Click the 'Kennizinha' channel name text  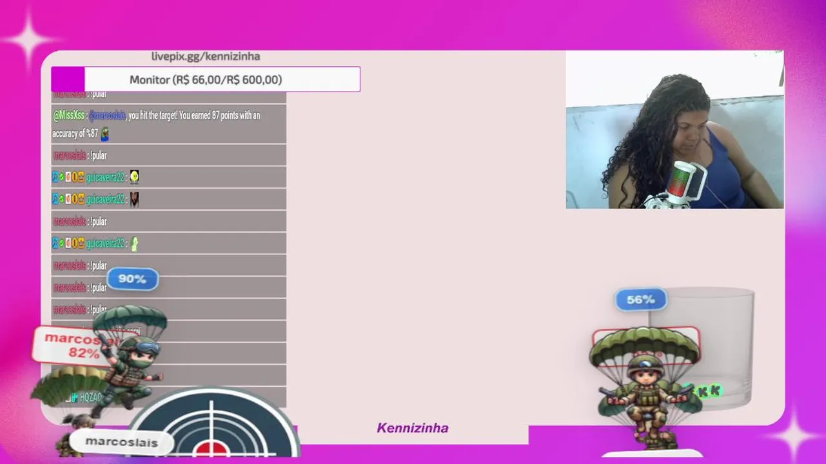(x=413, y=428)
